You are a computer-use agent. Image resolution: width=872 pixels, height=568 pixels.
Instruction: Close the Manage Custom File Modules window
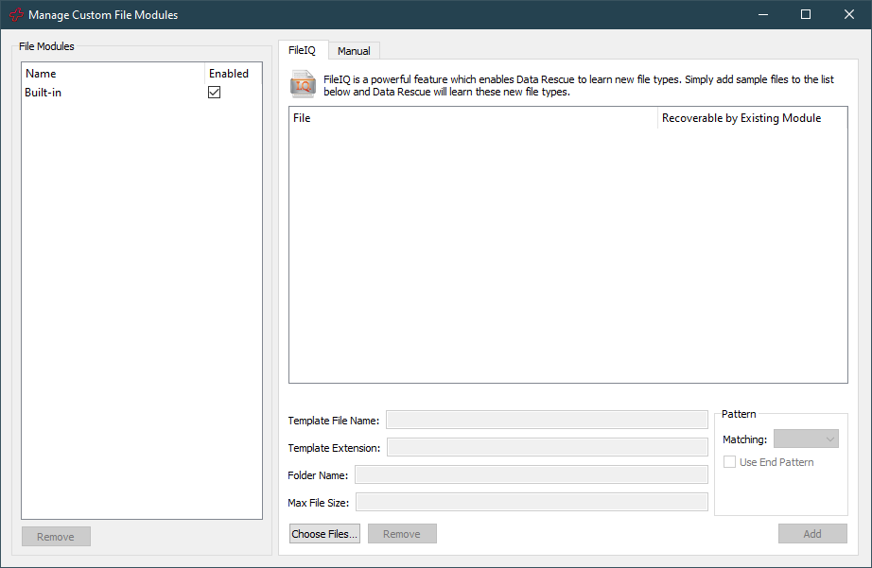(x=849, y=14)
